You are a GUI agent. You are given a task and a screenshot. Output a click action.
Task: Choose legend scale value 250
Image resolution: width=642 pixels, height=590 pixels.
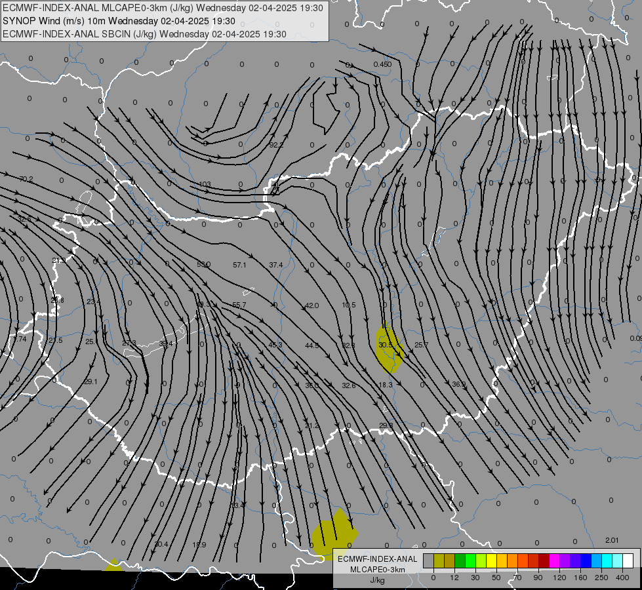pos(601,578)
